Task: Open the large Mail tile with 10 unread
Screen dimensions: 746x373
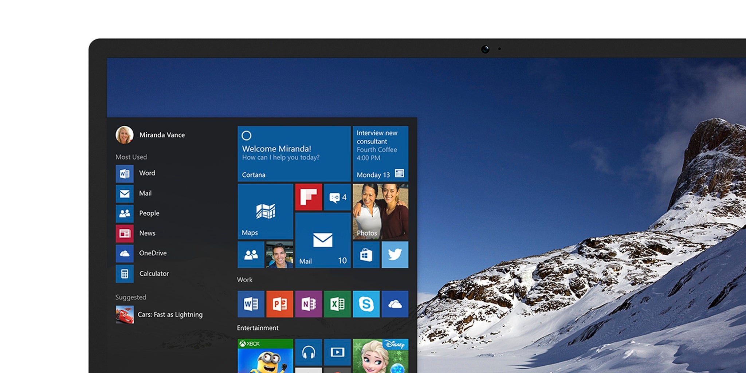Action: coord(323,240)
